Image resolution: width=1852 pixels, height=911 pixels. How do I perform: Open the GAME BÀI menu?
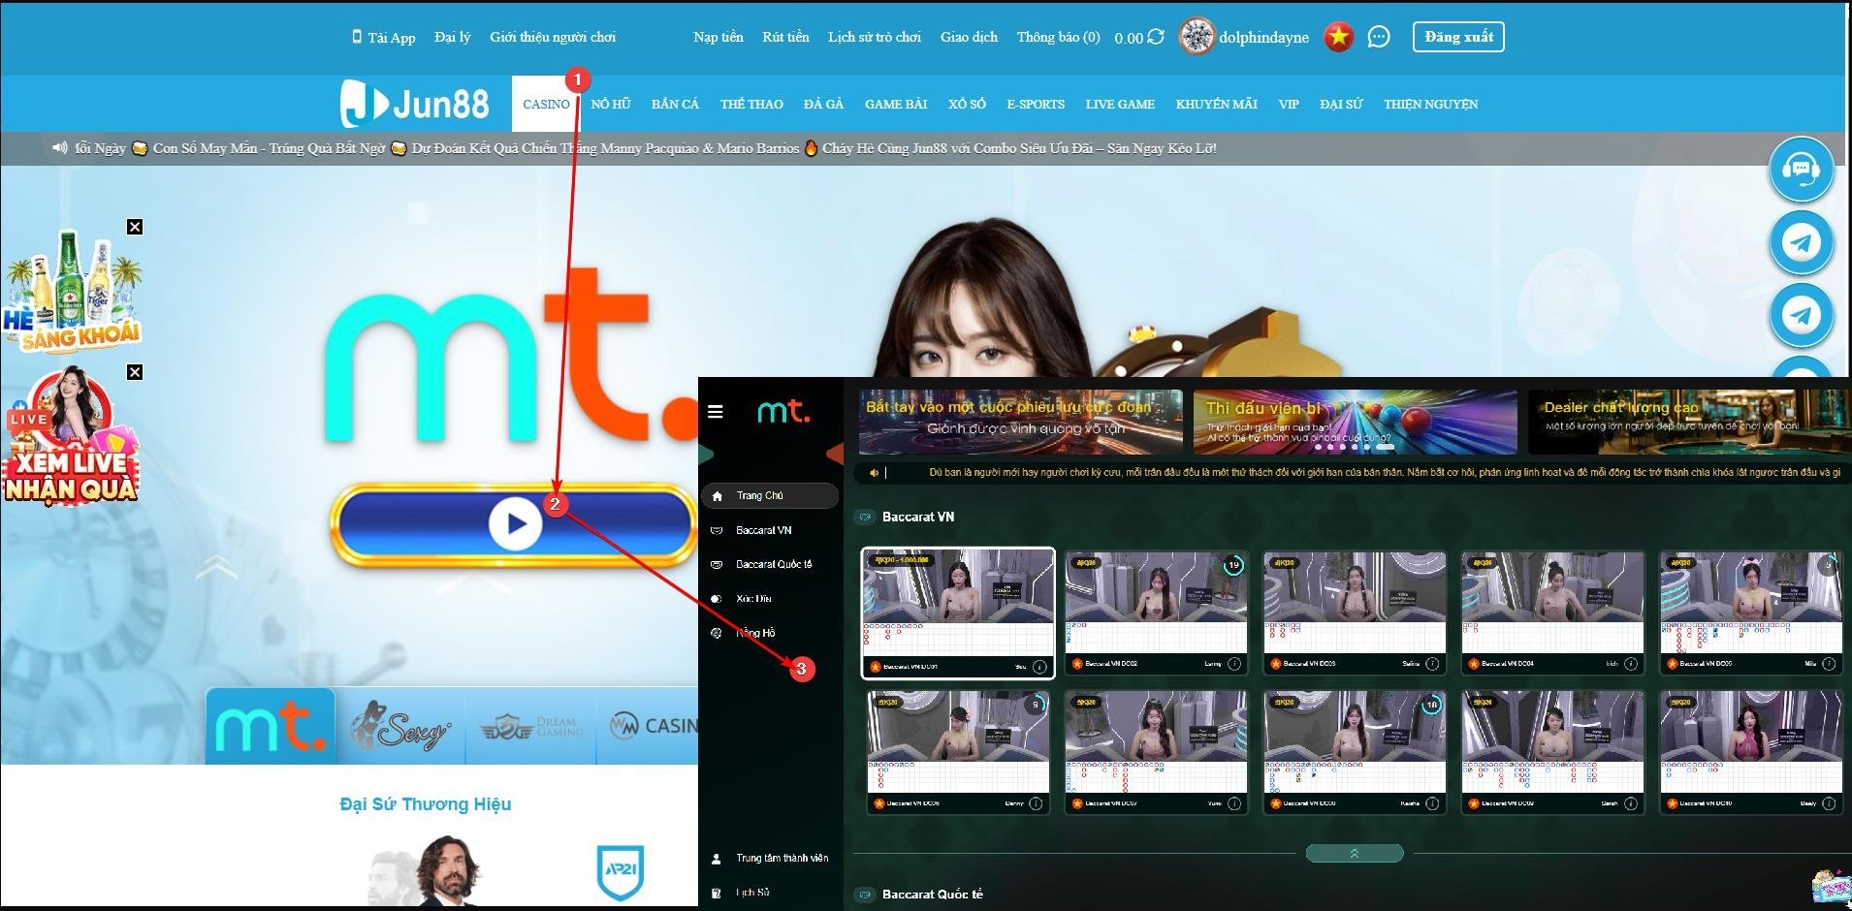point(896,104)
